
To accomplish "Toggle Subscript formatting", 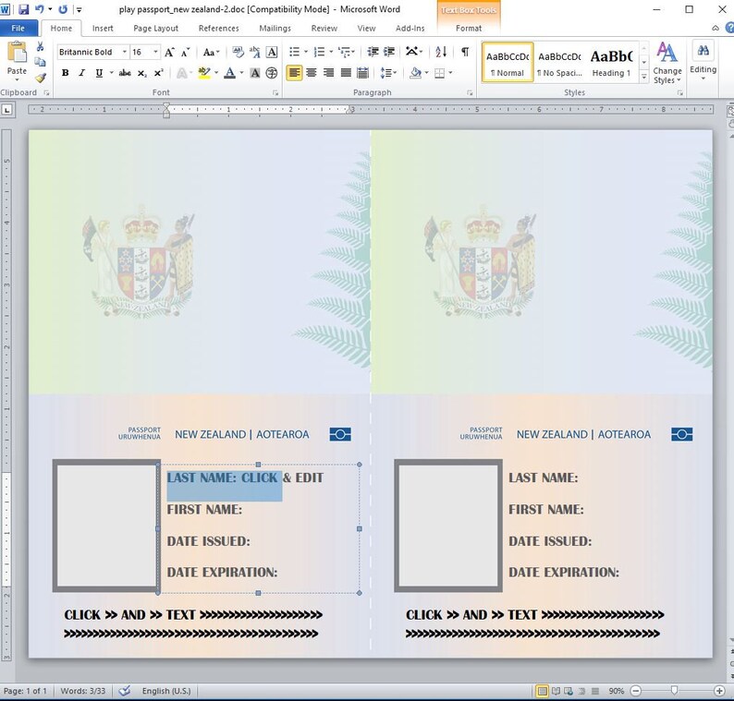I will click(141, 73).
